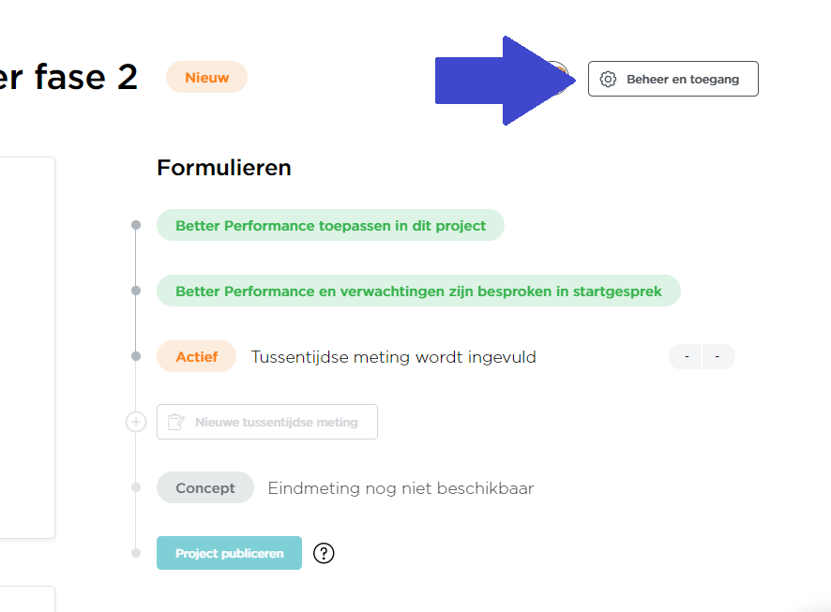Click the gear icon in Beheer en toegang
The image size is (831, 612).
(608, 80)
